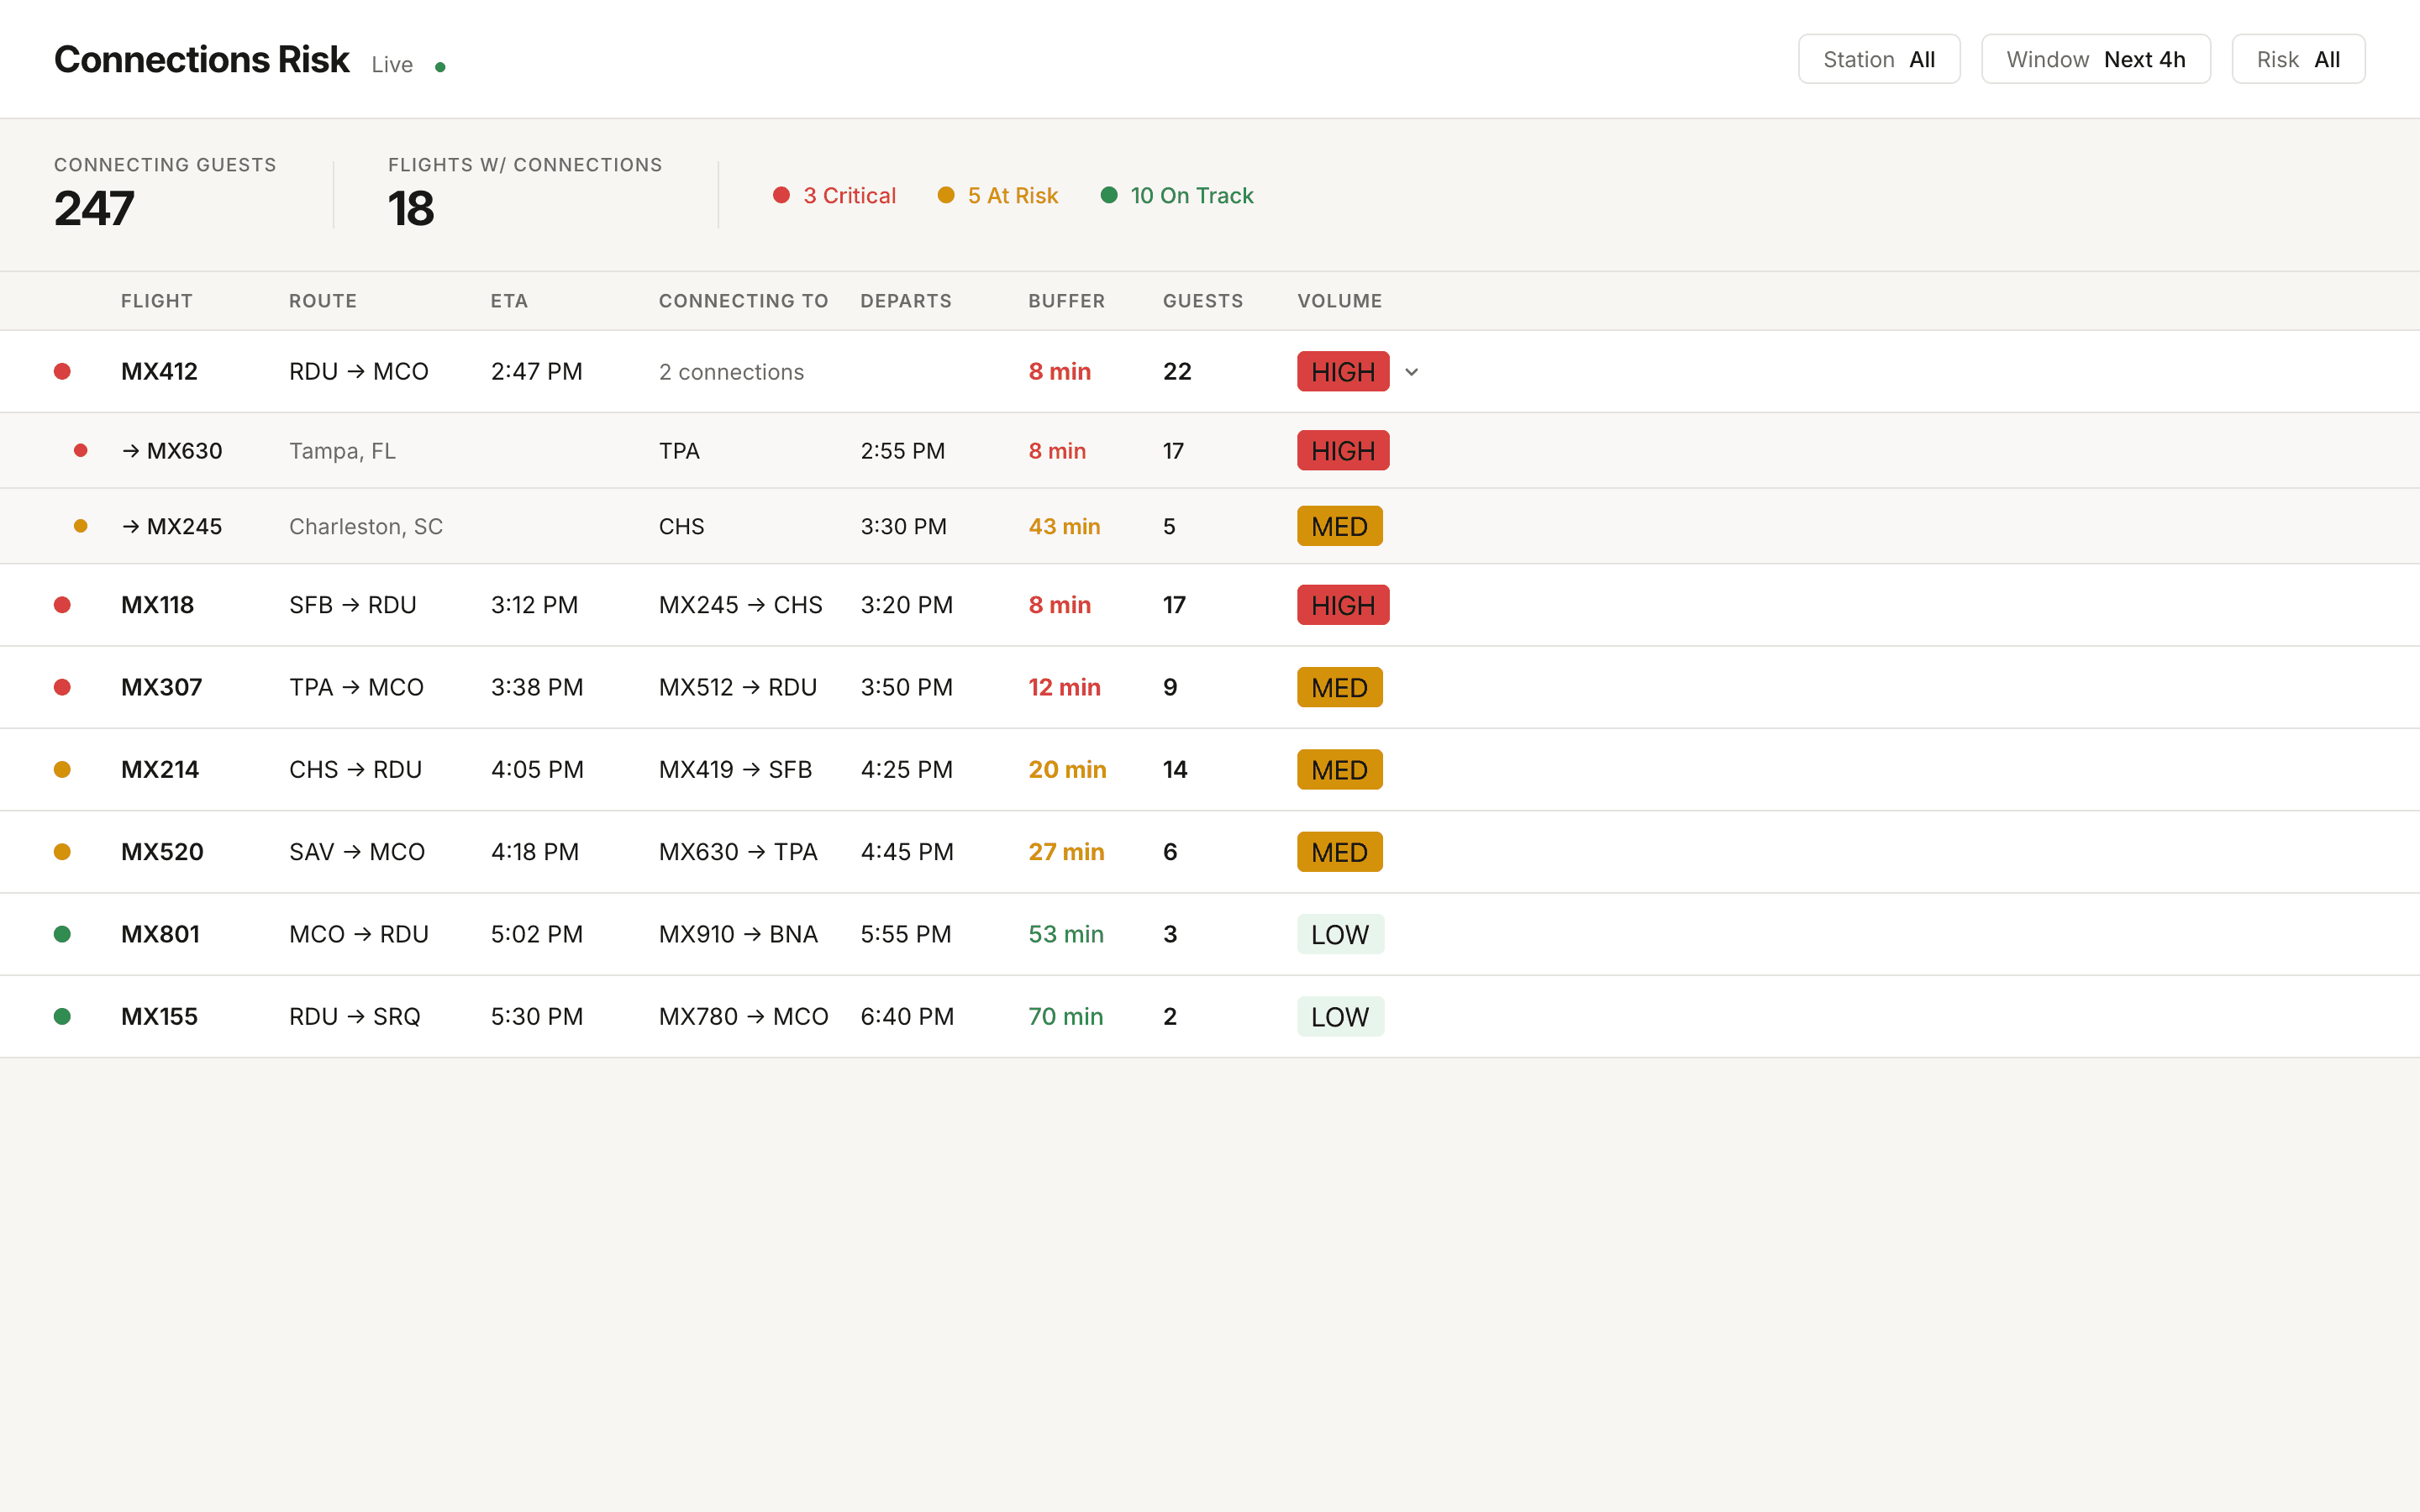The width and height of the screenshot is (2420, 1512).
Task: Sort by the FLIGHT column header
Action: click(x=157, y=301)
